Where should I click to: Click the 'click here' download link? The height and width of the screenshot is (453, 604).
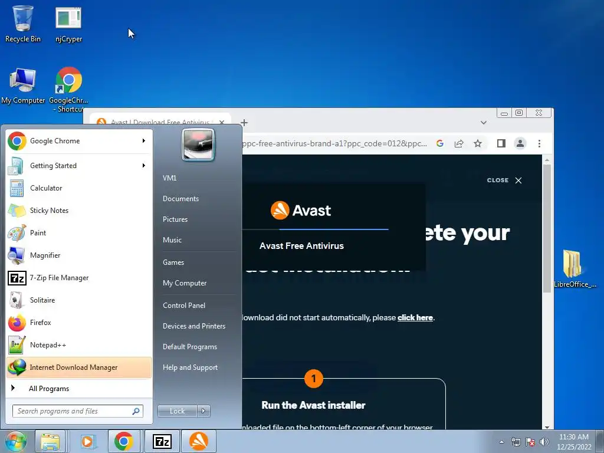click(415, 318)
